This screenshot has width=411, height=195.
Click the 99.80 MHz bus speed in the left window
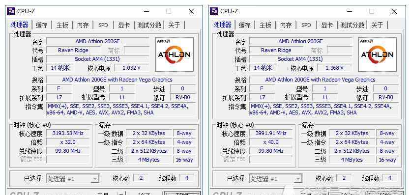68,151
